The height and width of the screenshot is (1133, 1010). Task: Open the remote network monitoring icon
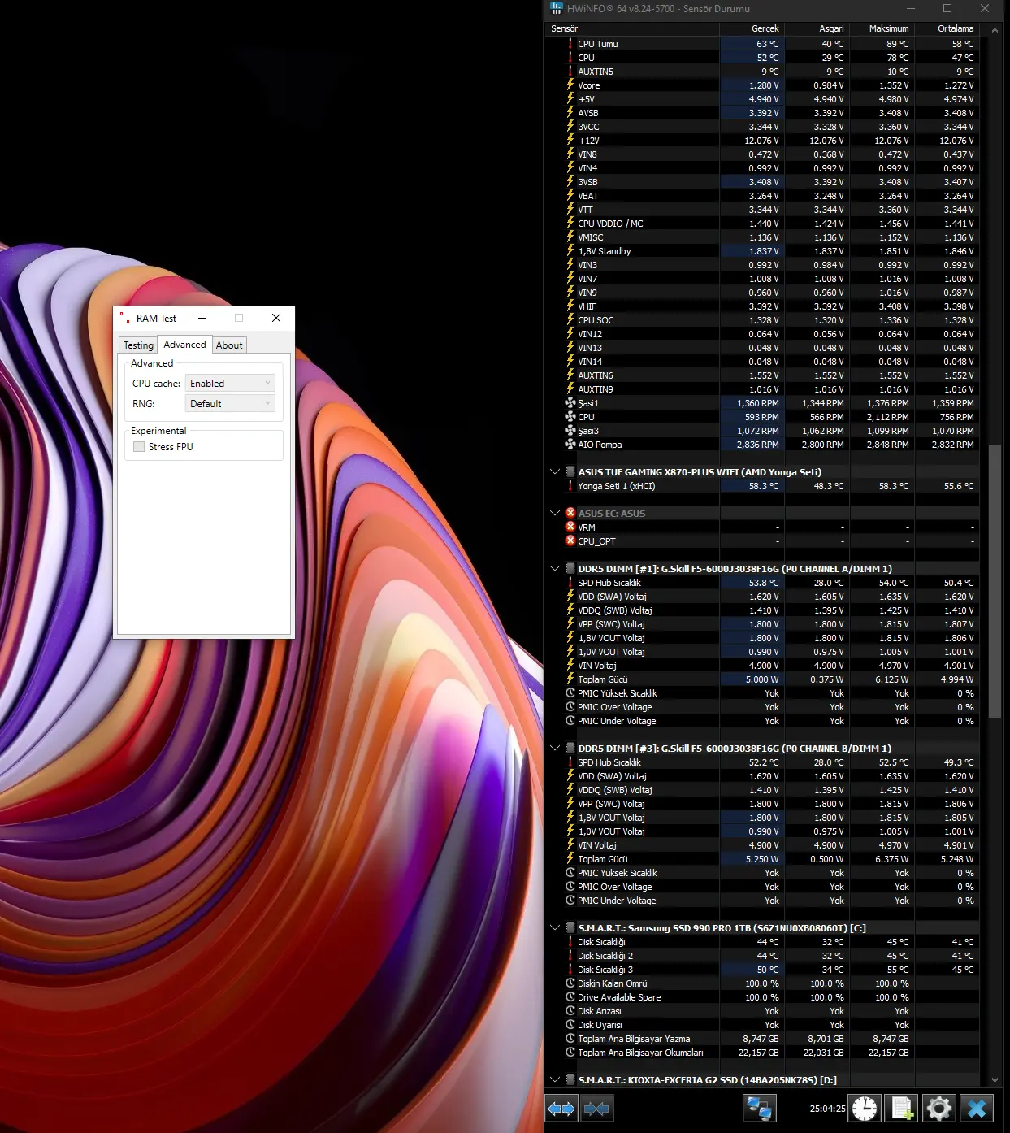[760, 1108]
